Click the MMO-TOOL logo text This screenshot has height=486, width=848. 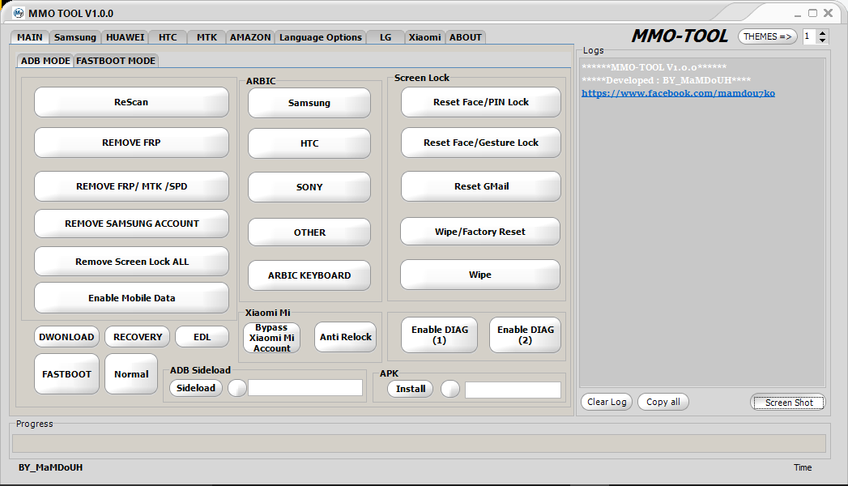(680, 36)
